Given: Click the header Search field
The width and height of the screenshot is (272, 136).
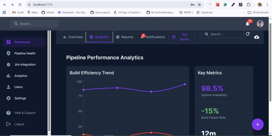Looking at the screenshot, I should point(34,24).
